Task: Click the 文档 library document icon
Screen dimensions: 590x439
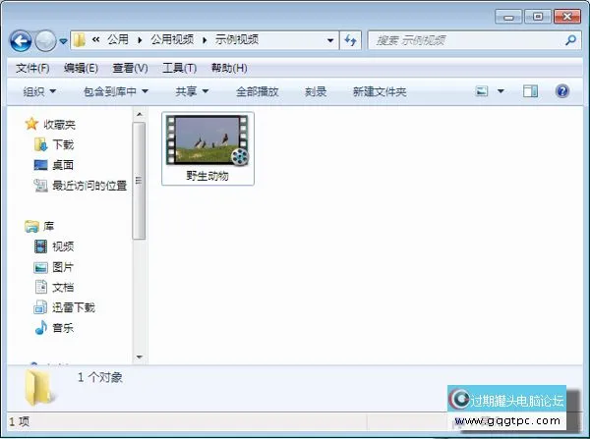Action: pos(40,287)
